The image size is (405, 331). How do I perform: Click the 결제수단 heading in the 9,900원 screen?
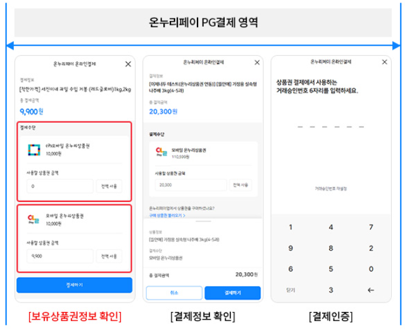click(x=28, y=128)
